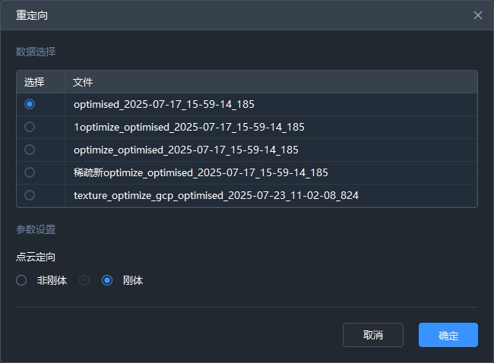Click the 选择 column header
The width and height of the screenshot is (494, 363).
[x=34, y=82]
